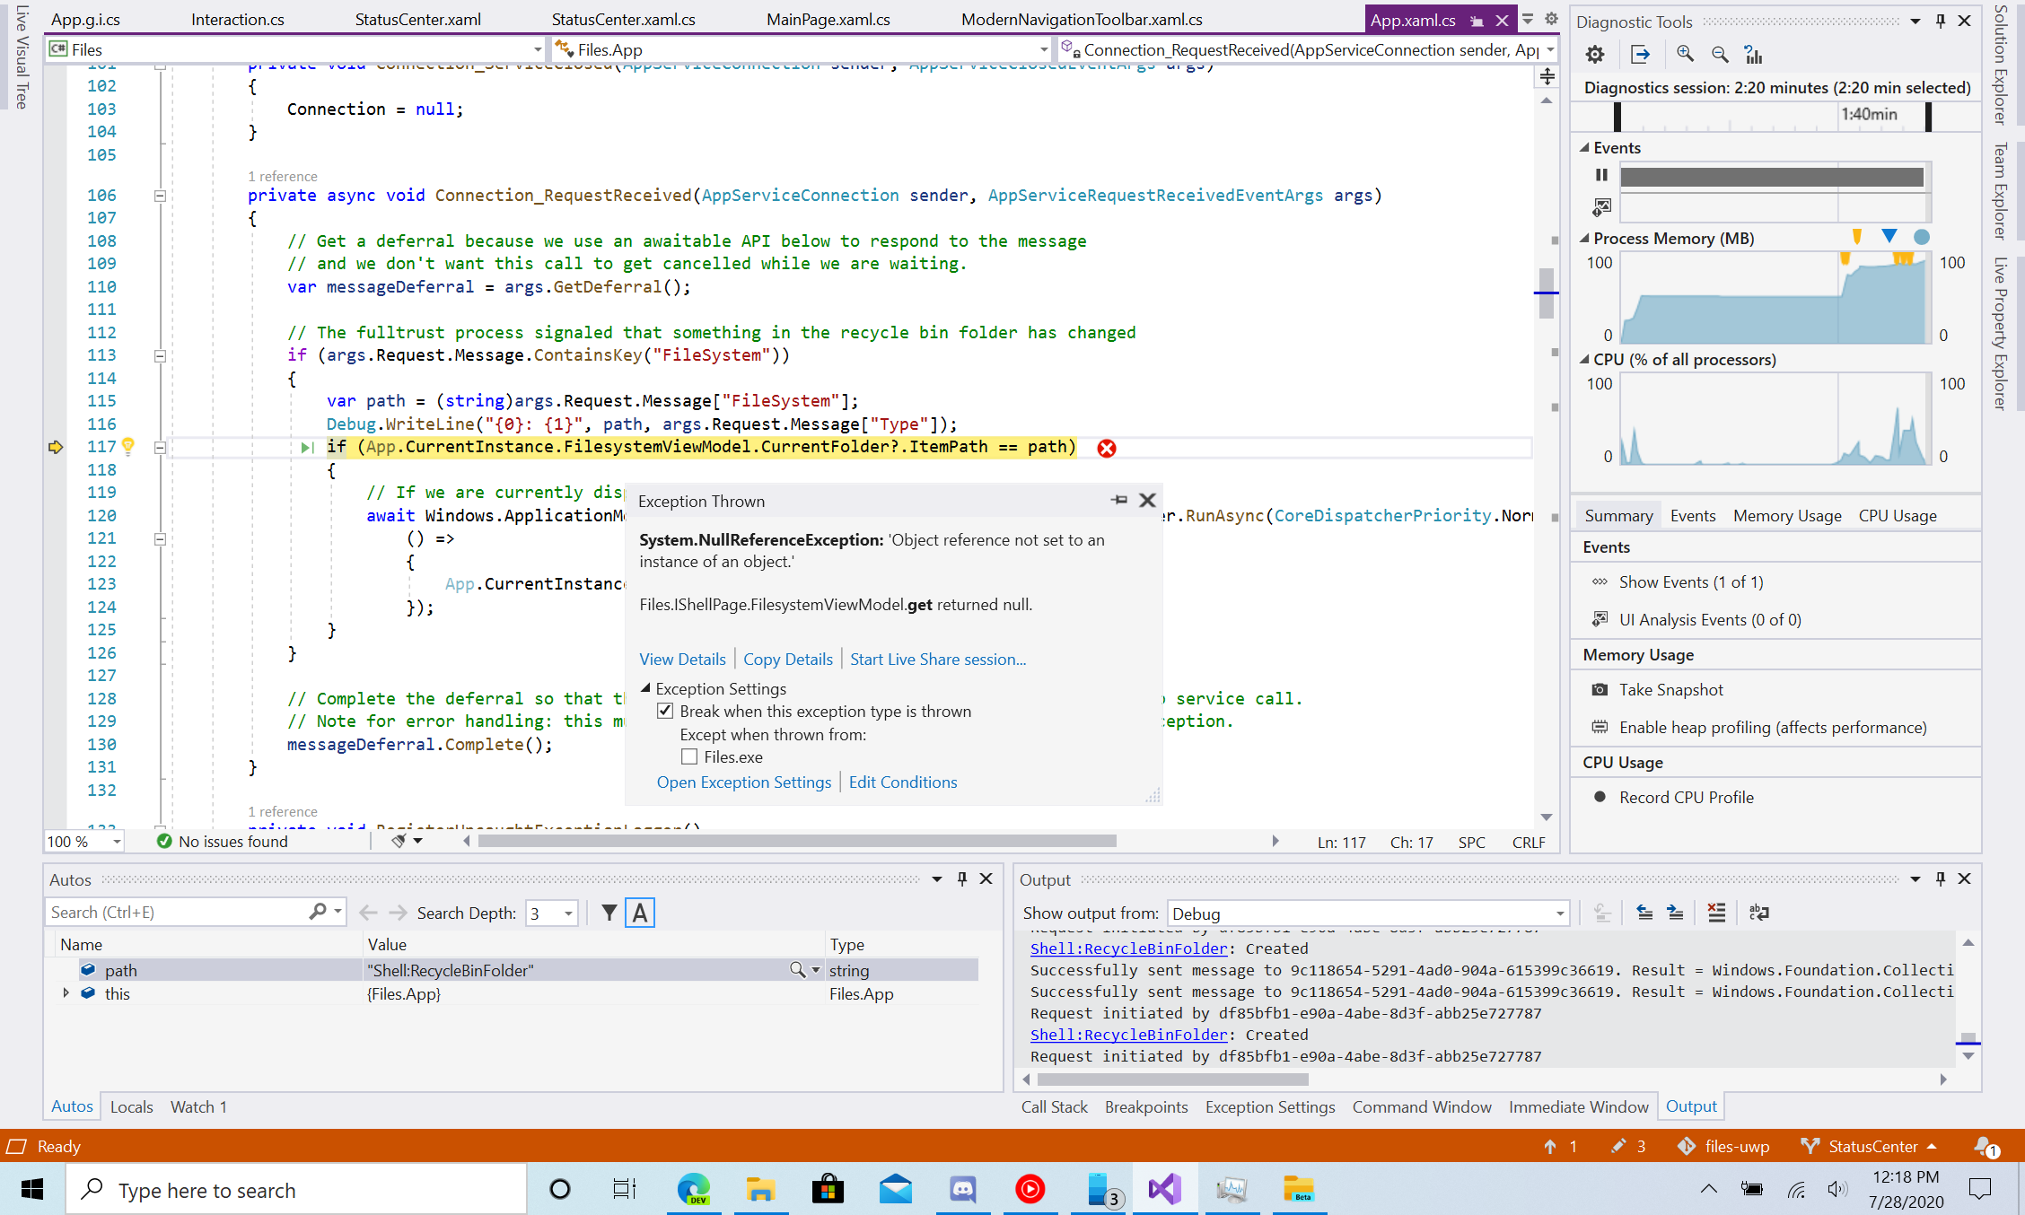Expand the this variable in Autos

pos(65,993)
